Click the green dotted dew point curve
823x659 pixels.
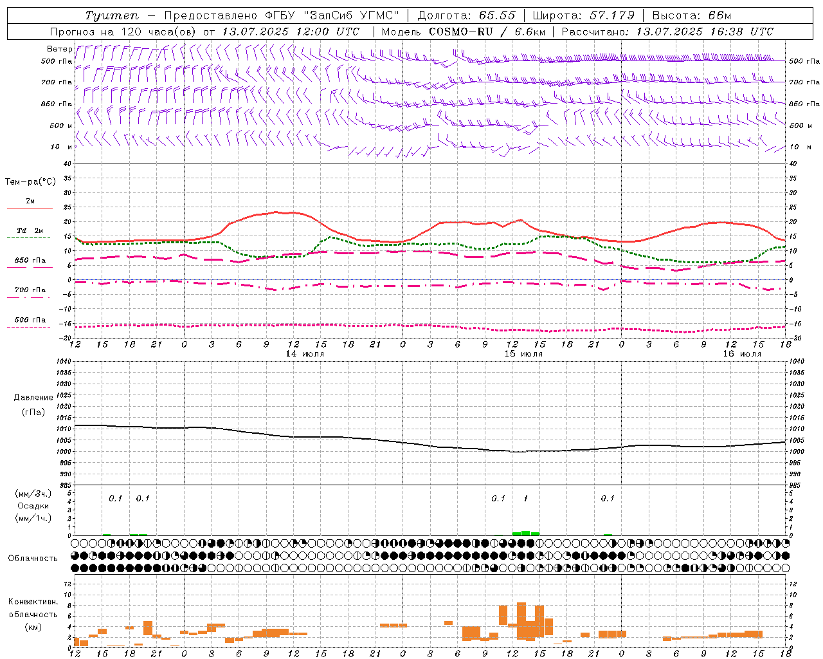pos(431,245)
